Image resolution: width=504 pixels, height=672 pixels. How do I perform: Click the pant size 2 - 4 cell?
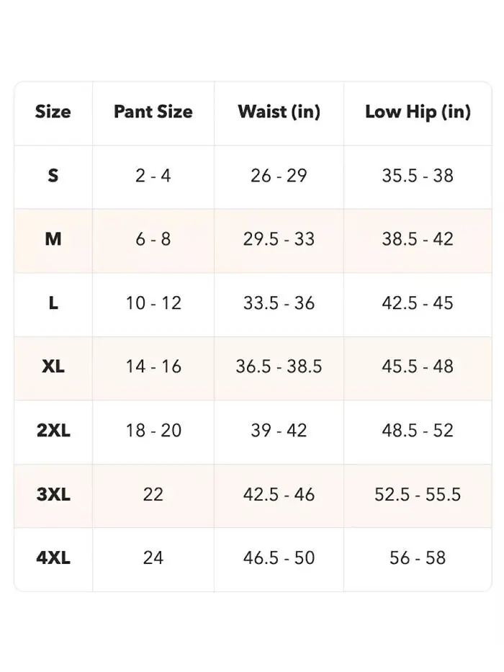[153, 175]
